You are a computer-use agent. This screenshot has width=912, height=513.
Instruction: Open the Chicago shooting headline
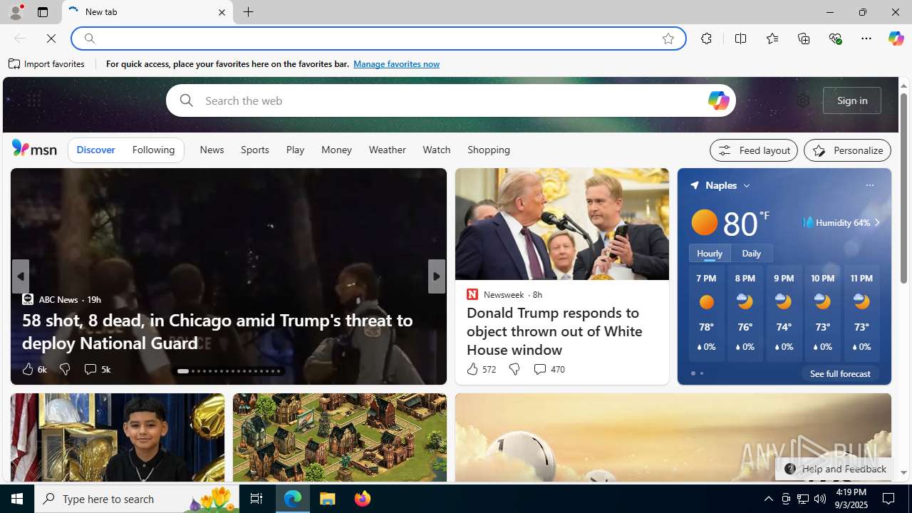217,331
